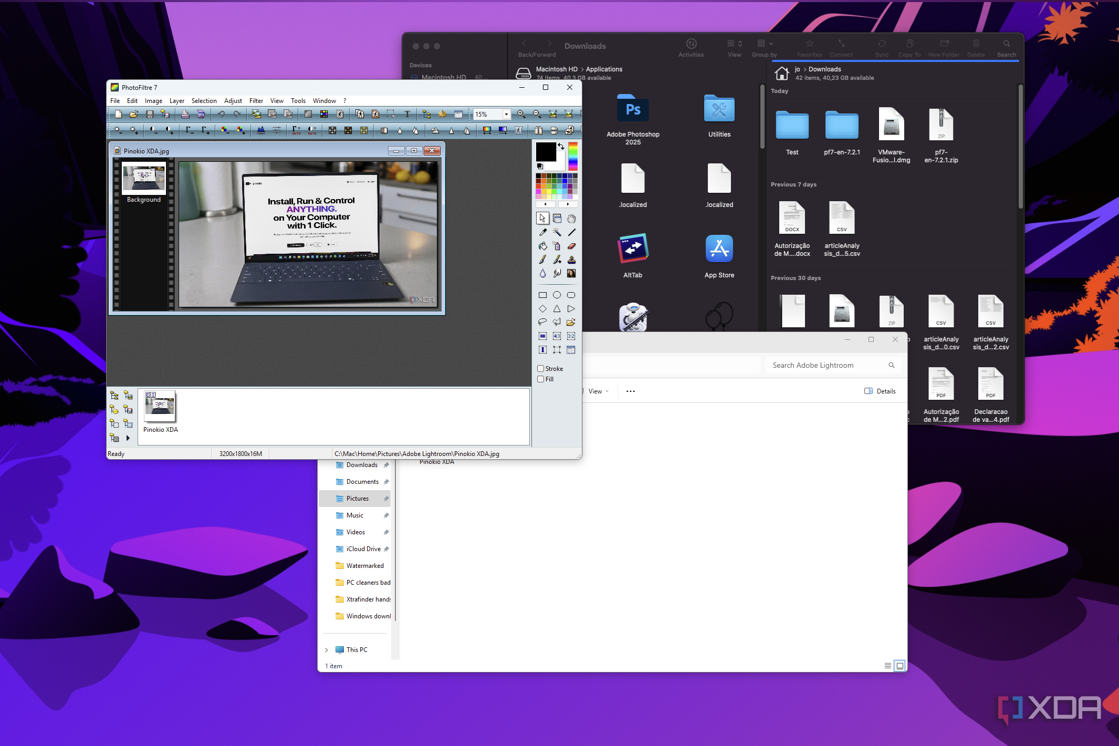Insert text with the T tool icon
The width and height of the screenshot is (1119, 746).
(x=407, y=114)
